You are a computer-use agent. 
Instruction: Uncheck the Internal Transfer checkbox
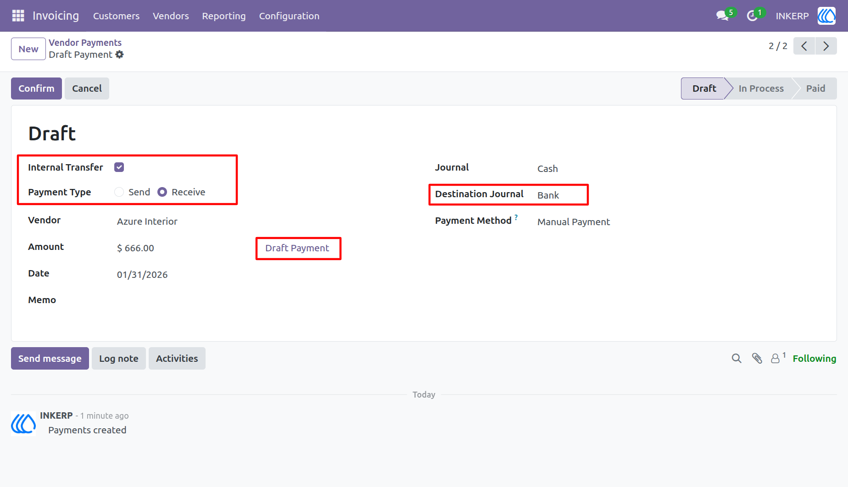click(119, 167)
